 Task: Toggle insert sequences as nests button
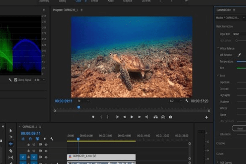[23, 139]
